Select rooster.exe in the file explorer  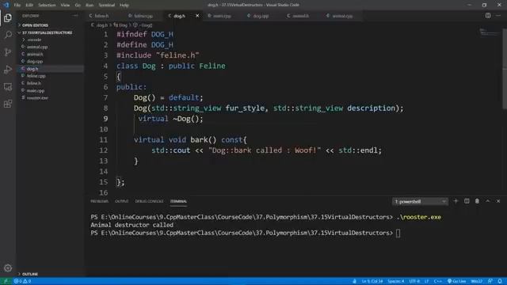37,98
